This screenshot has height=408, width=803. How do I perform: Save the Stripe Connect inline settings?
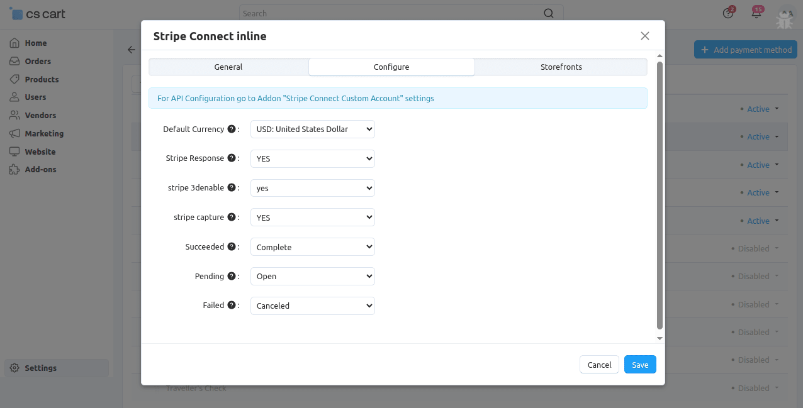pos(640,364)
